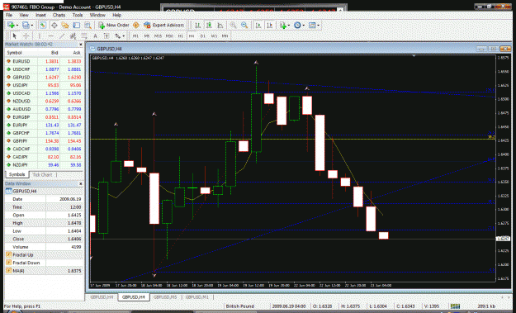The height and width of the screenshot is (313, 516).
Task: Expand the arrows tool dropdown arrow
Action: tap(123, 36)
